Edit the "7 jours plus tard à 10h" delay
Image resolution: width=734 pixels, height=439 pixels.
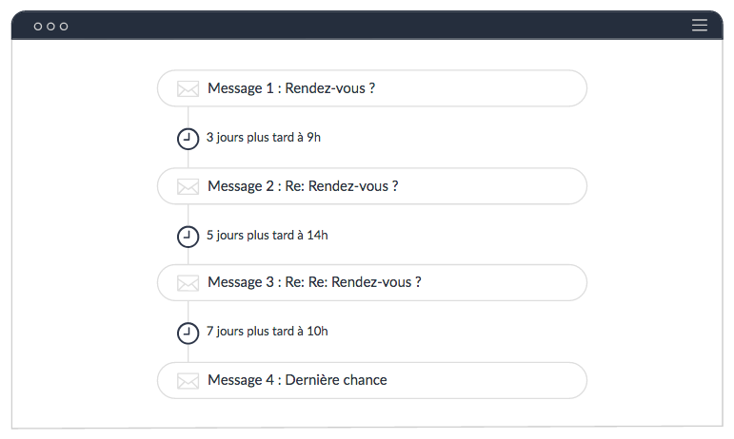click(268, 332)
